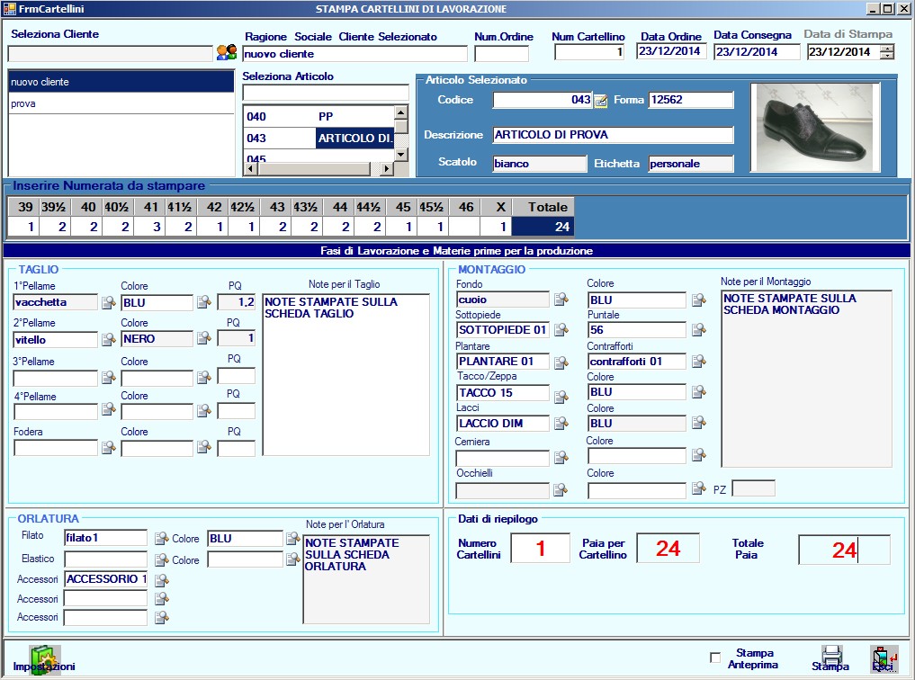Screen dimensions: 915x680
Task: Click lookup icon next to 1°Pellame vacchetta
Action: [x=109, y=302]
